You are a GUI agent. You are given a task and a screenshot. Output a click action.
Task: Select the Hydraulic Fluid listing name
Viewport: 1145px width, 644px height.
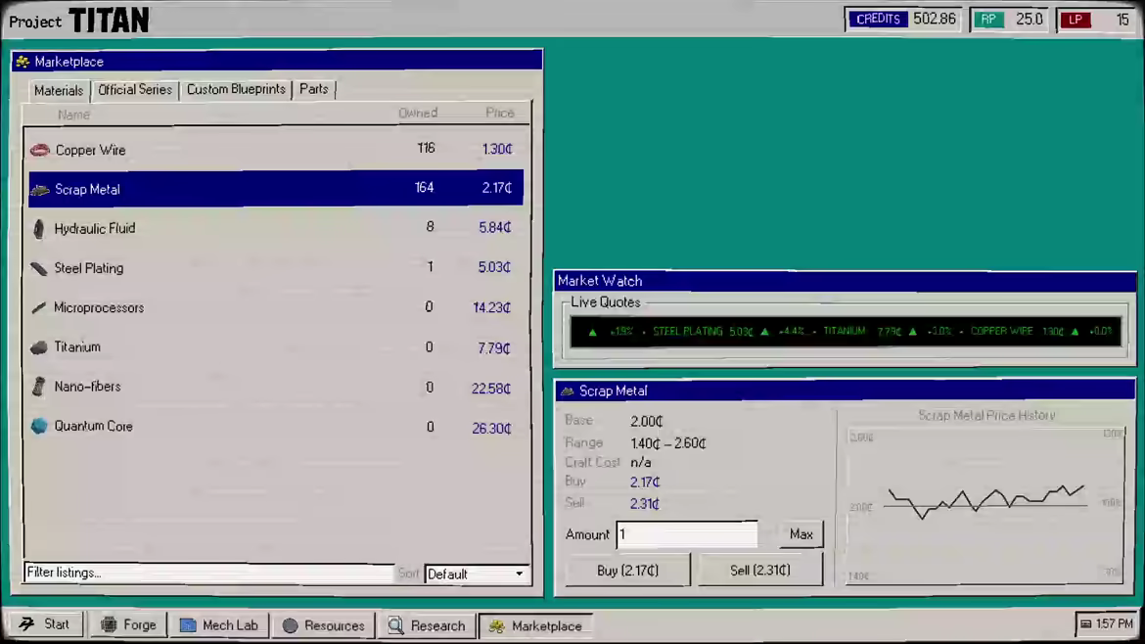(x=95, y=229)
